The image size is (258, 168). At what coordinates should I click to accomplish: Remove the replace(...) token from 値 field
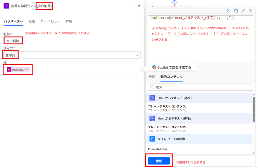27,69
